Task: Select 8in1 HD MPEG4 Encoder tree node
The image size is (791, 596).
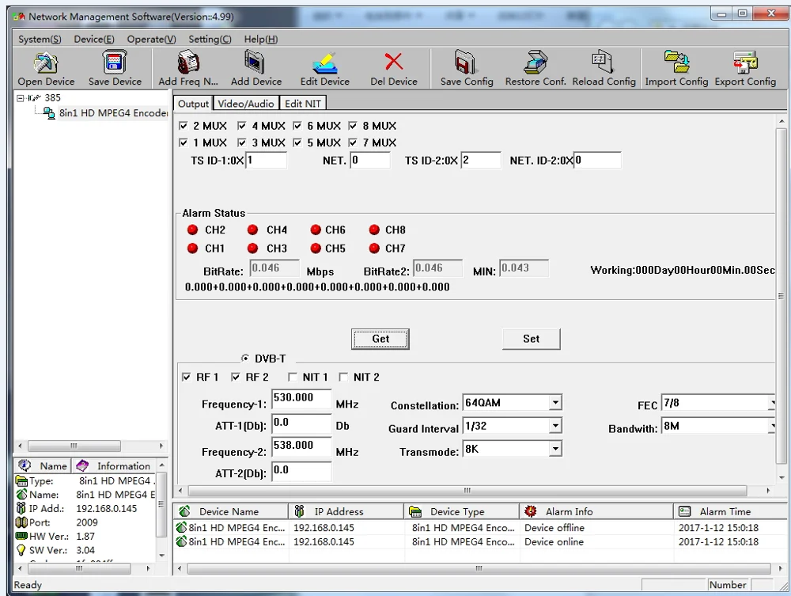Action: tap(113, 113)
